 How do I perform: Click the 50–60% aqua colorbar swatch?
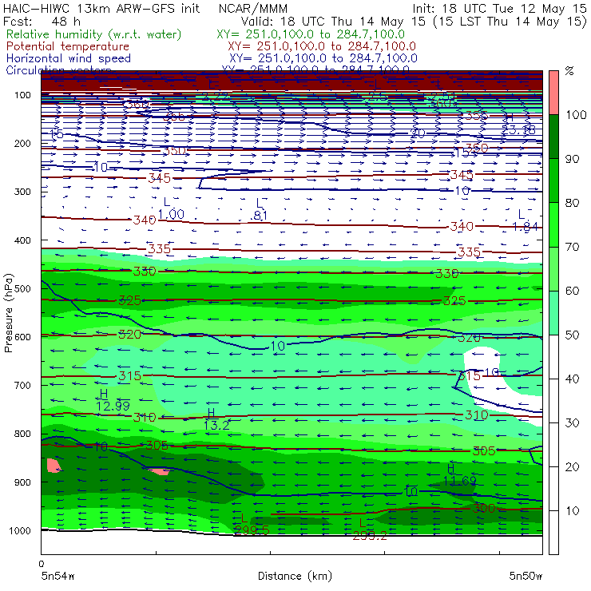tap(553, 313)
